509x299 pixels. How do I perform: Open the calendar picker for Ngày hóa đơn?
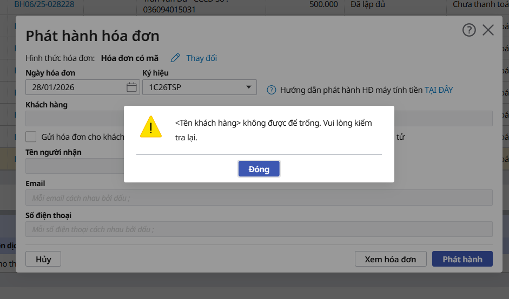(x=131, y=87)
